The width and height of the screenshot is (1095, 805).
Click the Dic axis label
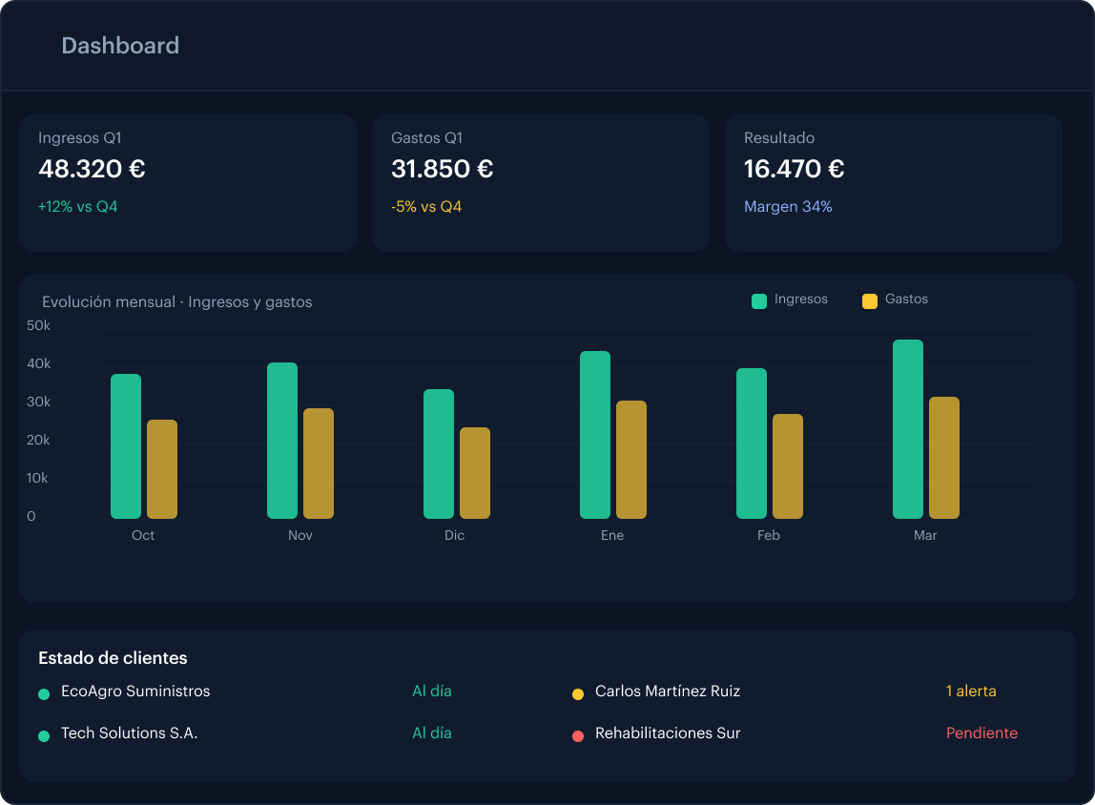coord(455,535)
